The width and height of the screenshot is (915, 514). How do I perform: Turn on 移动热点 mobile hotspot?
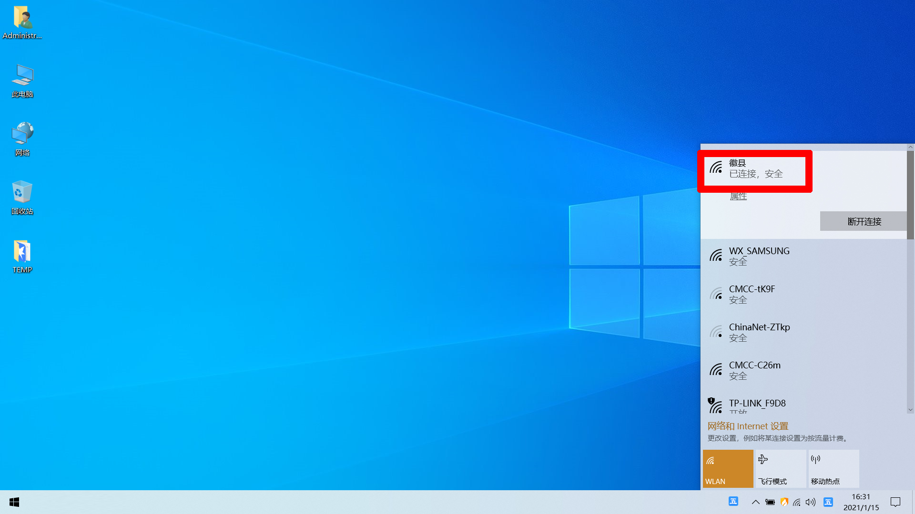(833, 468)
